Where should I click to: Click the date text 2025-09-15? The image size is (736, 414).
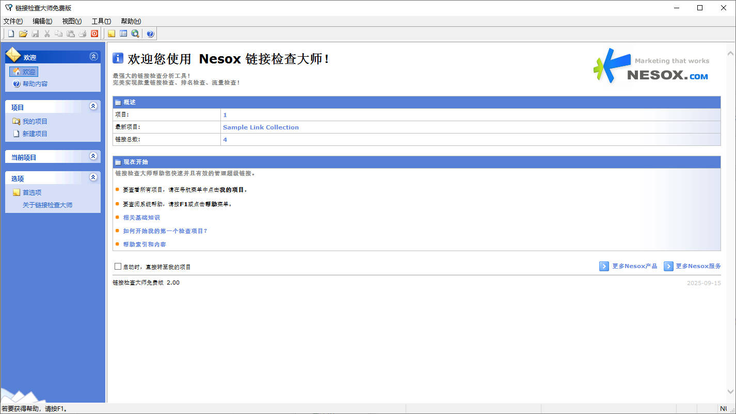[704, 283]
